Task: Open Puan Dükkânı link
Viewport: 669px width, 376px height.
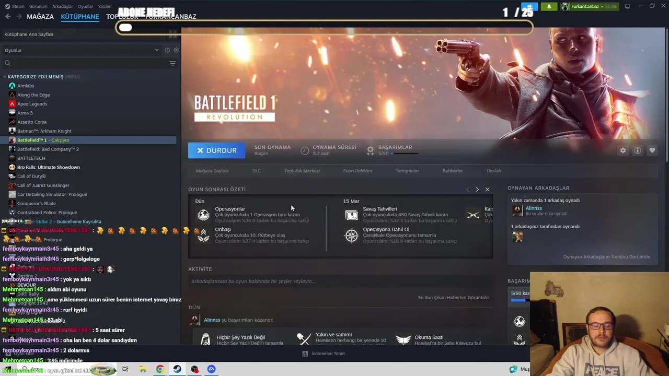Action: (x=357, y=171)
